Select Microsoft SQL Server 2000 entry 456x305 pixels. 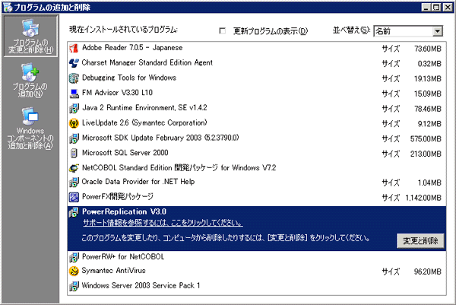257,153
